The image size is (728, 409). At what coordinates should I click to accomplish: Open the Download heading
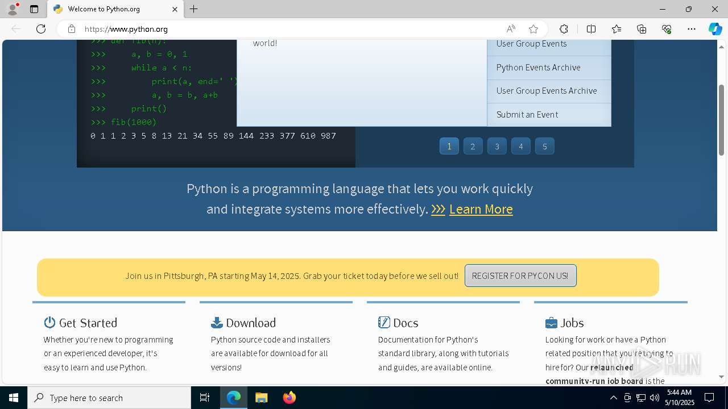pyautogui.click(x=251, y=323)
